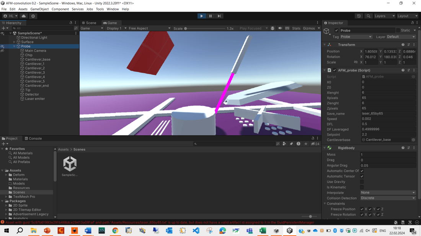Click the Probe object cube icon in Inspector

(x=326, y=31)
